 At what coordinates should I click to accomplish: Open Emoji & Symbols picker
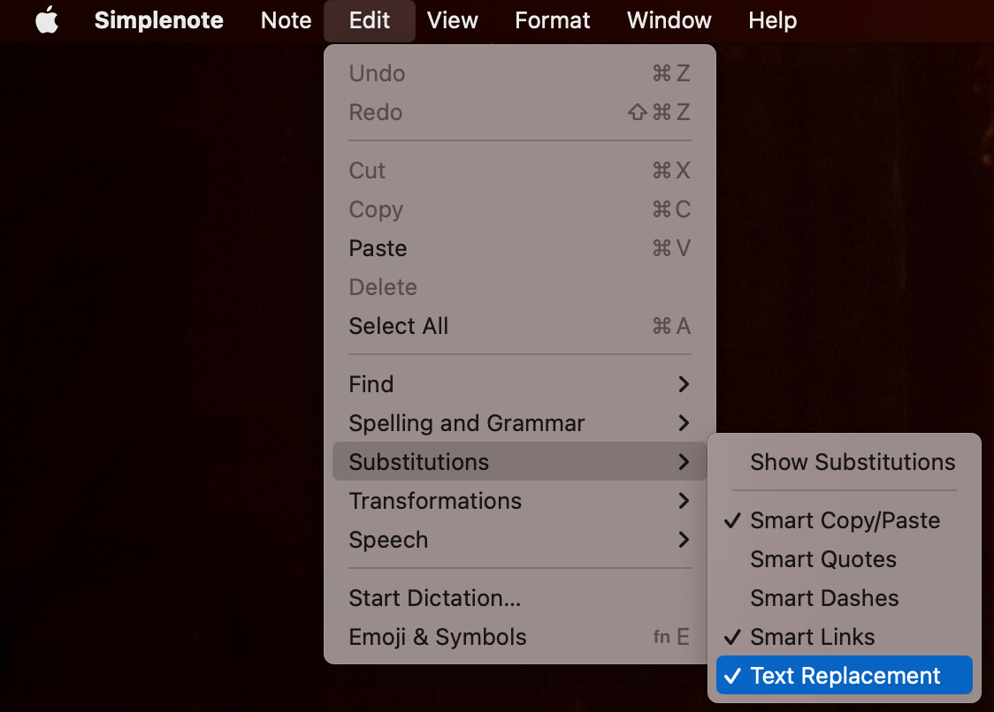pyautogui.click(x=519, y=637)
